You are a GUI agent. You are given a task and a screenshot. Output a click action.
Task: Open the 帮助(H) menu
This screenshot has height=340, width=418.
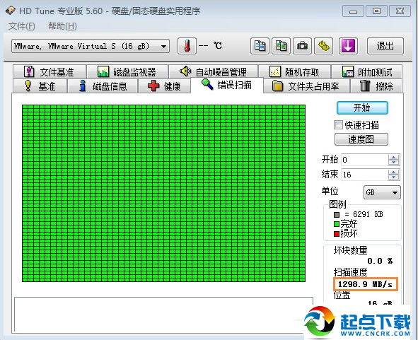62,26
